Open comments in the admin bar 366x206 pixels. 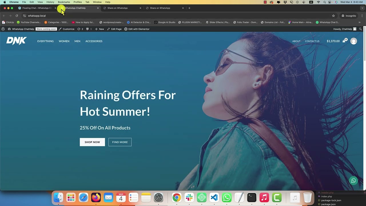point(89,29)
